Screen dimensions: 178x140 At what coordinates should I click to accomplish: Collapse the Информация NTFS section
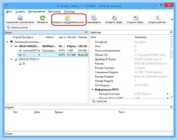[x=92, y=90]
